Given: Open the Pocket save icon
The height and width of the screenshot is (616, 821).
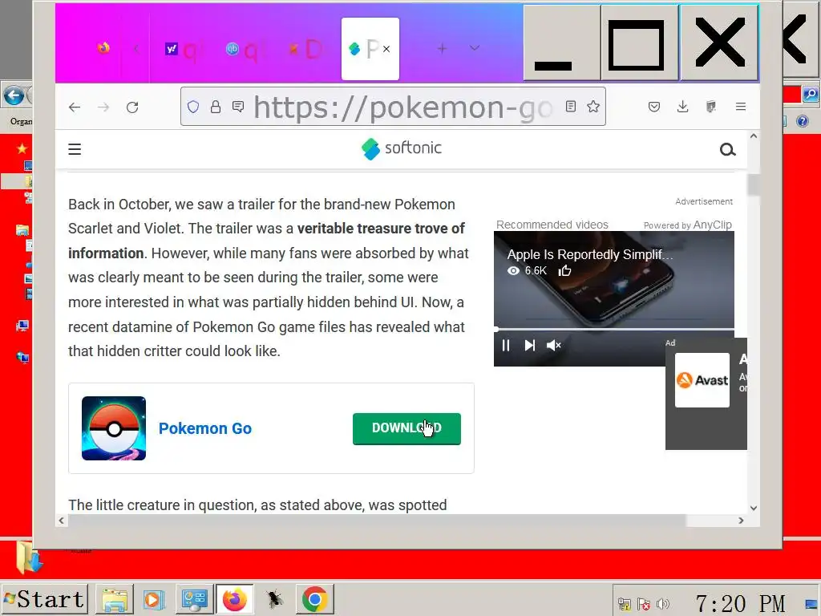Looking at the screenshot, I should pos(654,107).
